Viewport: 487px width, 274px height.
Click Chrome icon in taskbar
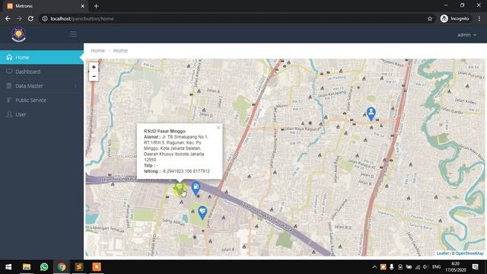point(62,267)
